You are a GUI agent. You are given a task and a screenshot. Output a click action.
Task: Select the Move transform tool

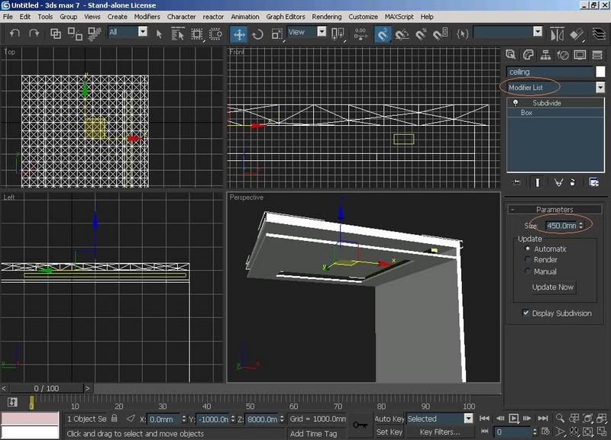click(239, 34)
